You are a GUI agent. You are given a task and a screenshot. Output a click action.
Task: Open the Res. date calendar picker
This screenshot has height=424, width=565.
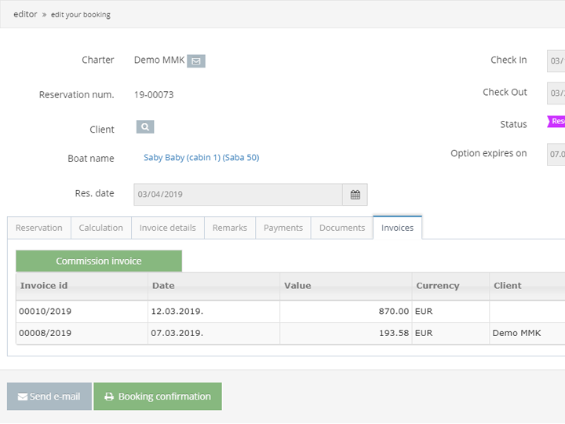click(355, 195)
